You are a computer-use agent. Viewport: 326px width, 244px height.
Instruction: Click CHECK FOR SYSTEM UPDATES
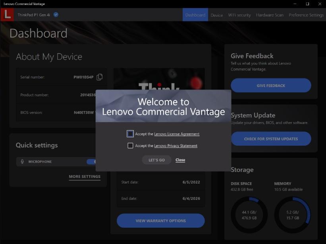pyautogui.click(x=271, y=139)
